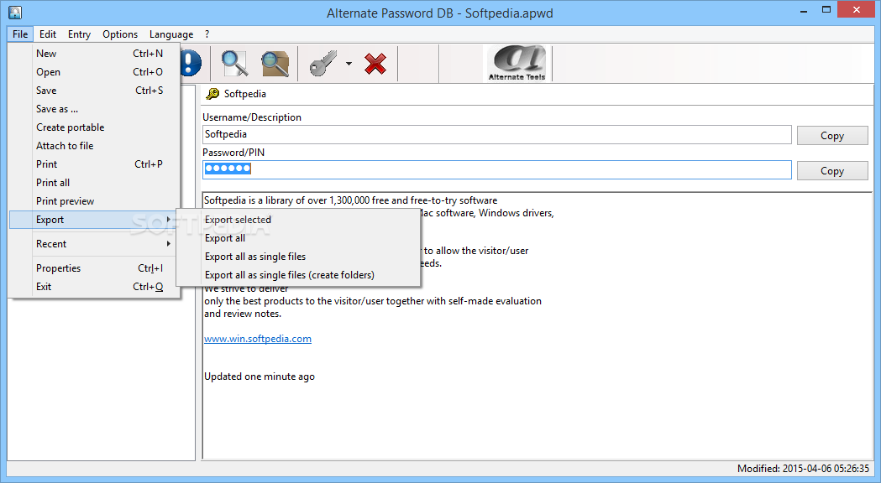
Task: Choose Print from File menu
Action: (94, 164)
